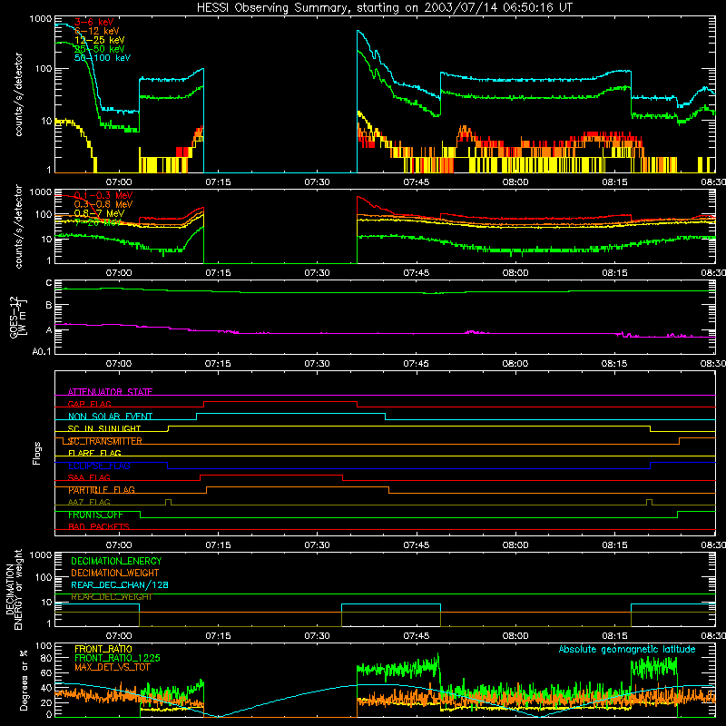Select the REAR_DEC_CHAN/128 legend label
Screen dimensions: 726x726
[x=120, y=585]
